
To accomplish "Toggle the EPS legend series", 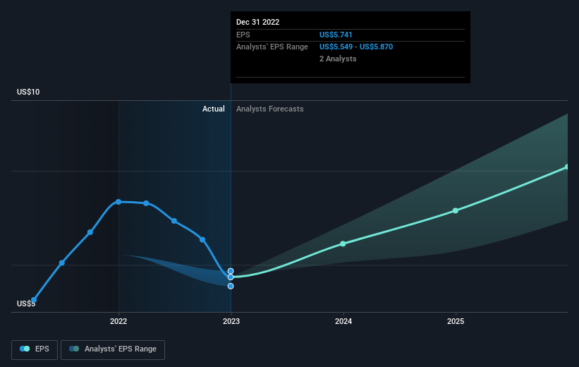I will [x=35, y=349].
